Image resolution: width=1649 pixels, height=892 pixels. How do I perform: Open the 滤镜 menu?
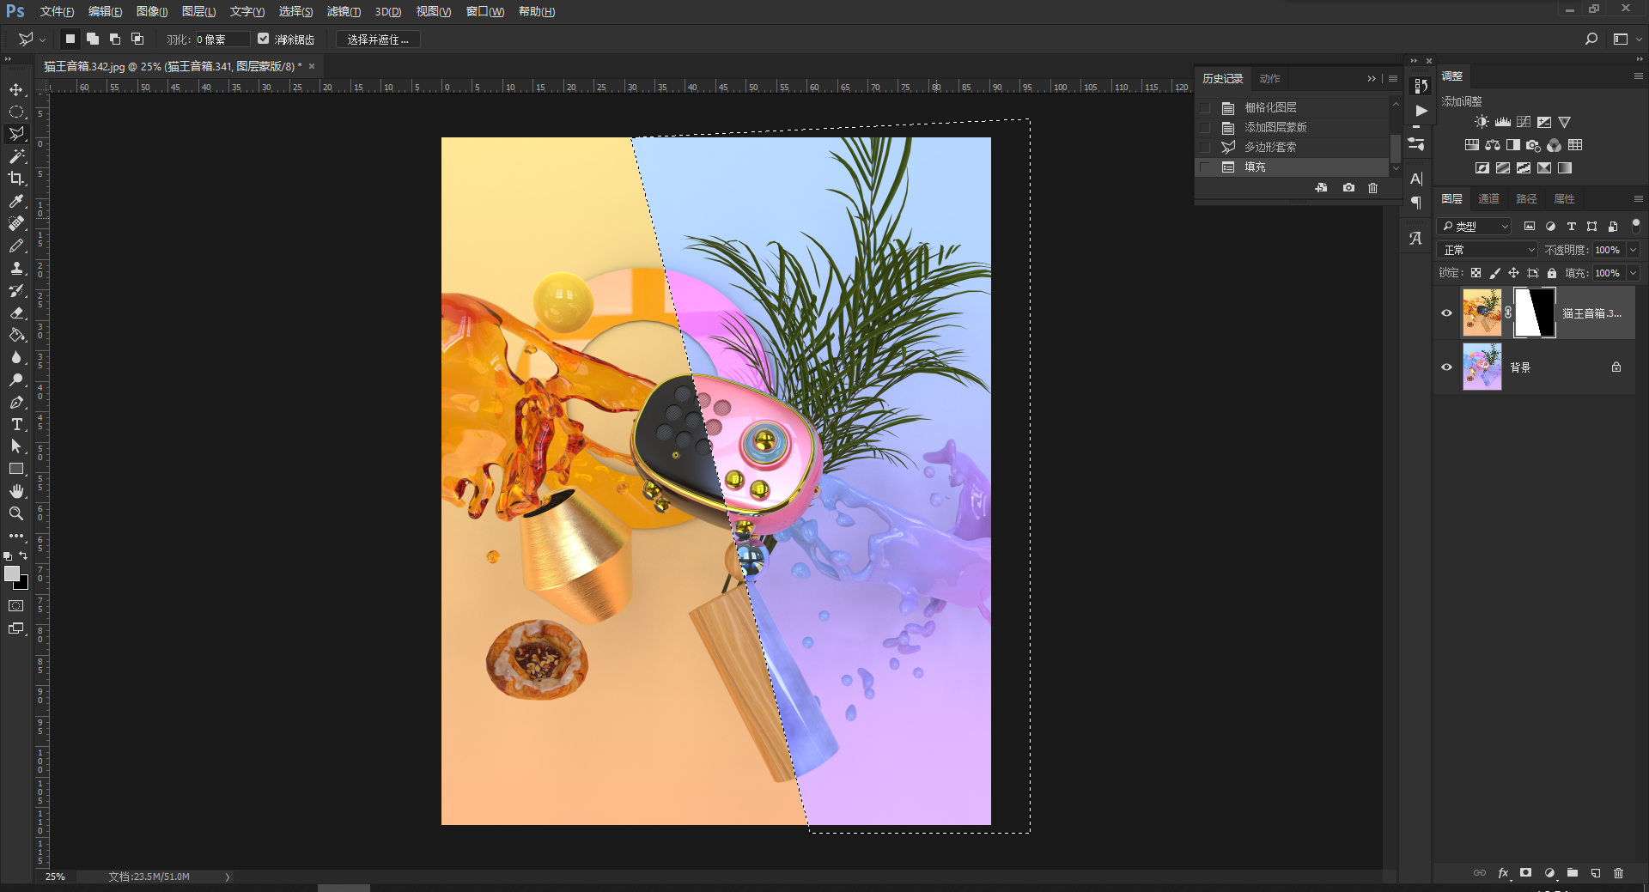(x=343, y=11)
